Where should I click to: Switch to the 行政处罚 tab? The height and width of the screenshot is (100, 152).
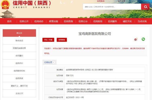click(49, 62)
